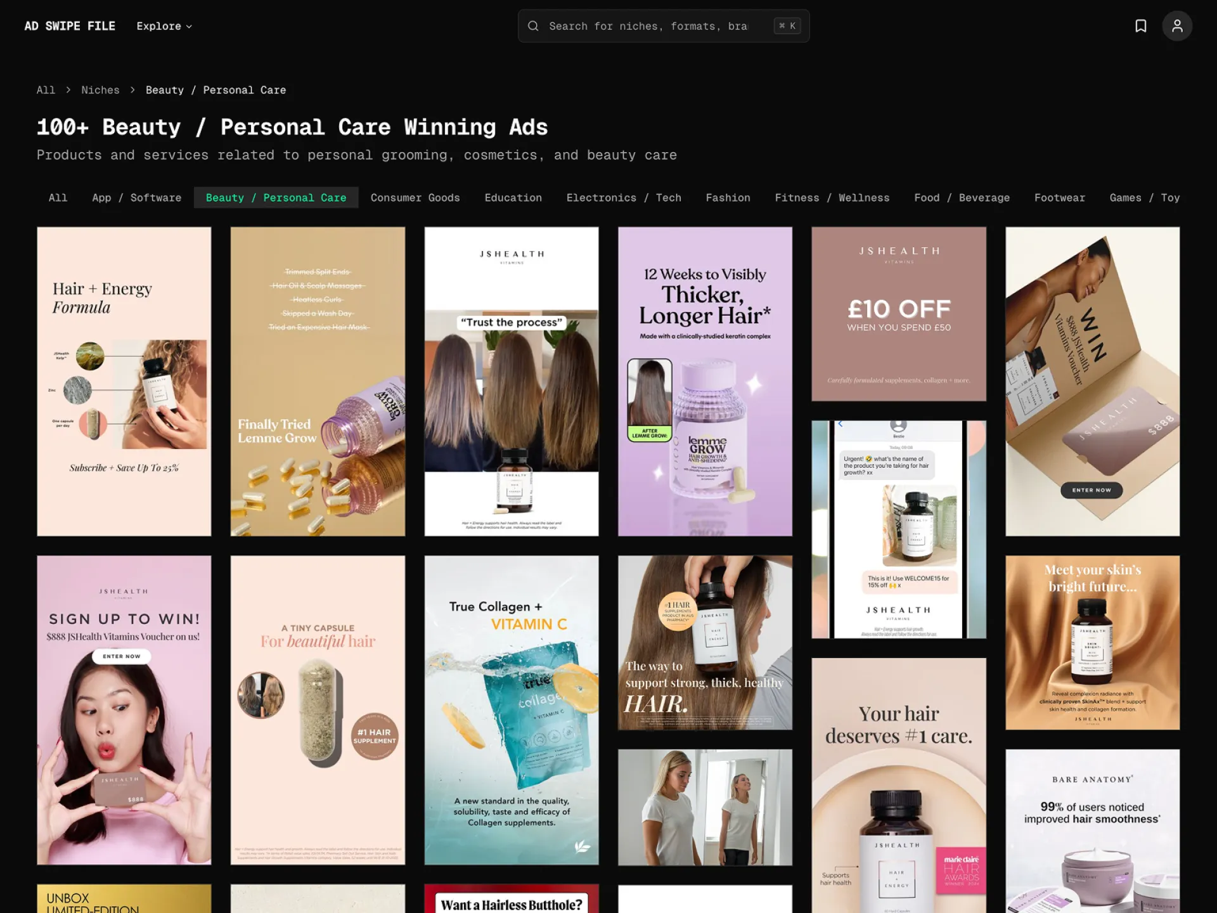Open the £10 OFF JSHealth ad
1217x913 pixels.
coord(899,314)
